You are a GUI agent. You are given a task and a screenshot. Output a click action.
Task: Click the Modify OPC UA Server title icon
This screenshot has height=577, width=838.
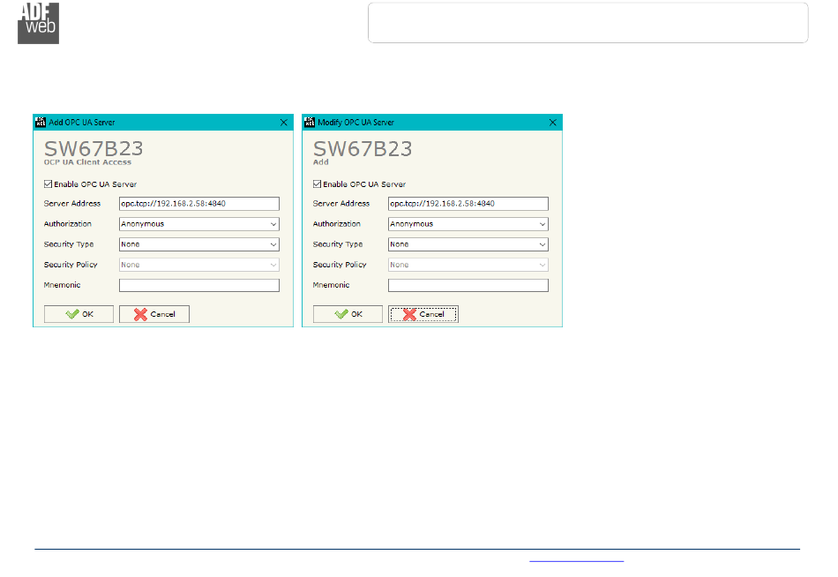309,122
